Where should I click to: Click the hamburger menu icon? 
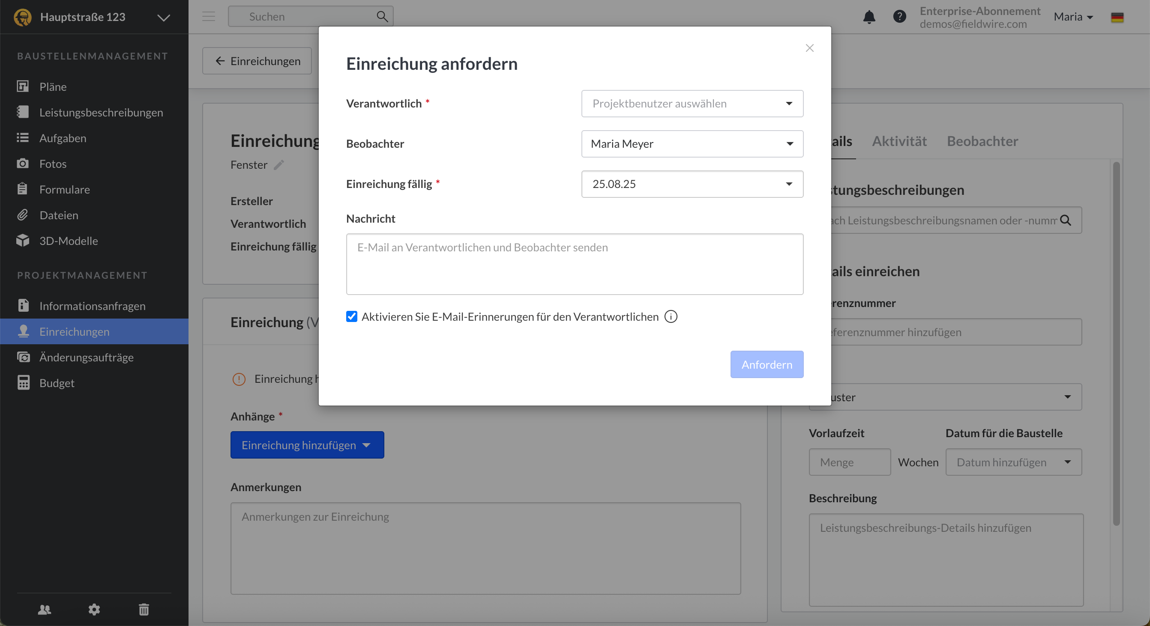pyautogui.click(x=209, y=17)
